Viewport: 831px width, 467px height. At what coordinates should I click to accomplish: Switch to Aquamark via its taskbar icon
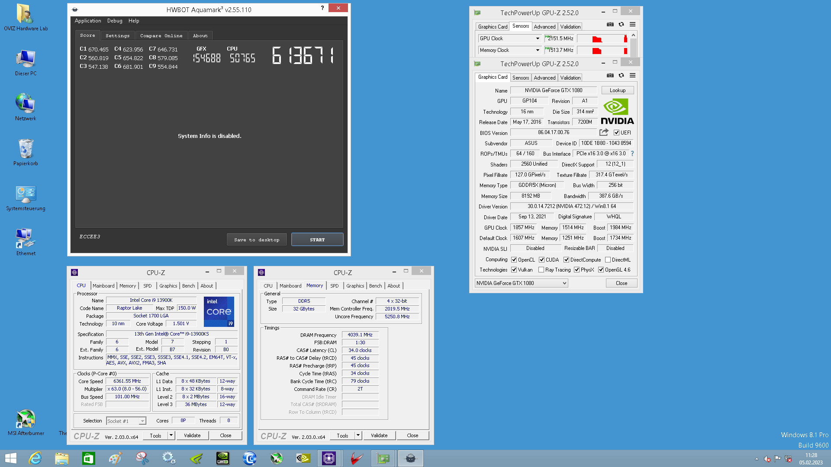click(x=410, y=458)
